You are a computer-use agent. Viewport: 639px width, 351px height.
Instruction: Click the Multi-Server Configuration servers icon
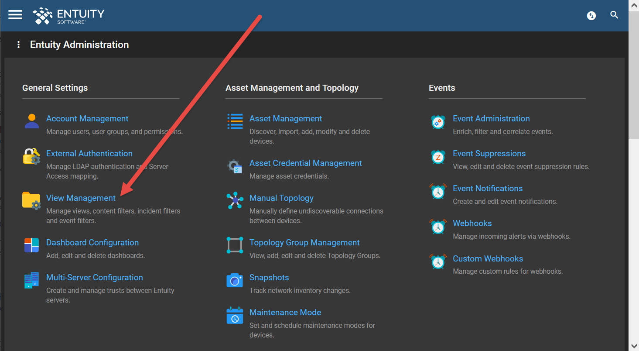[x=31, y=280]
